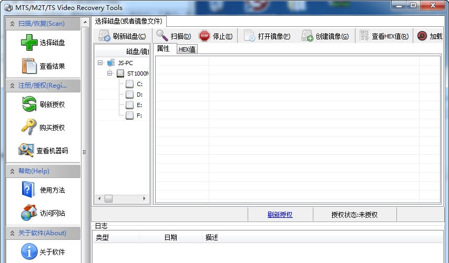Open the 关于软件 info icon
Image resolution: width=449 pixels, height=263 pixels.
coord(29,251)
